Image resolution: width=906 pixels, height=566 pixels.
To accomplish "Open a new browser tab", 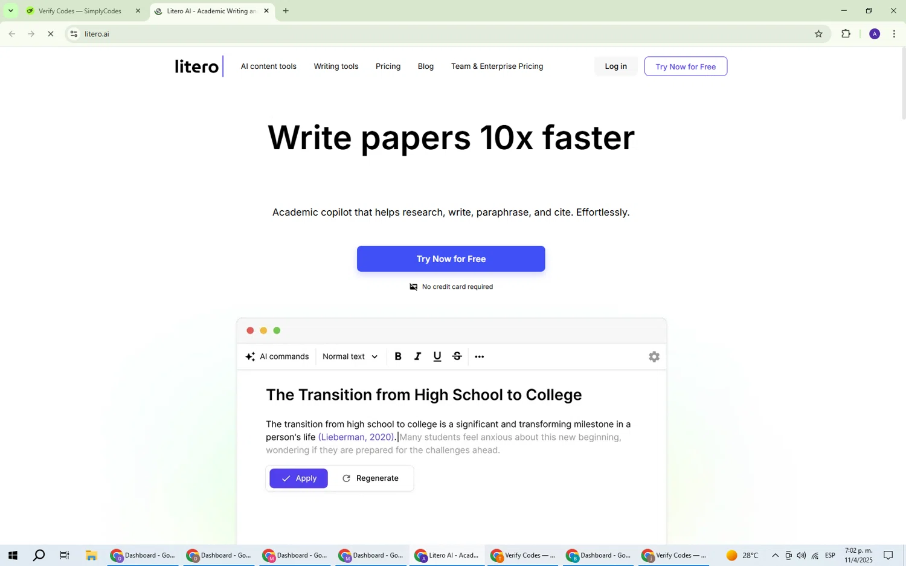I will (x=286, y=11).
